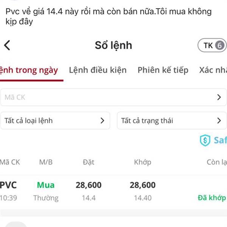Switch to Lệnh trong ngày tab
The height and width of the screenshot is (227, 227).
pos(30,70)
